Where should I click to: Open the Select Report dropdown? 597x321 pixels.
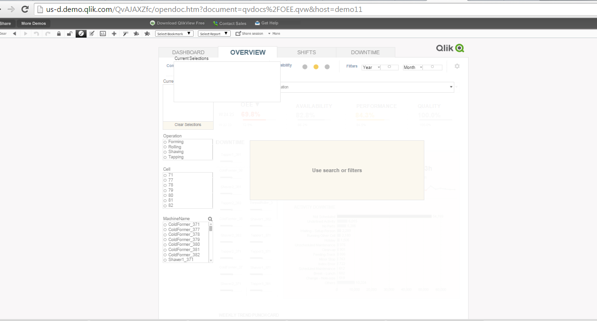(215, 34)
